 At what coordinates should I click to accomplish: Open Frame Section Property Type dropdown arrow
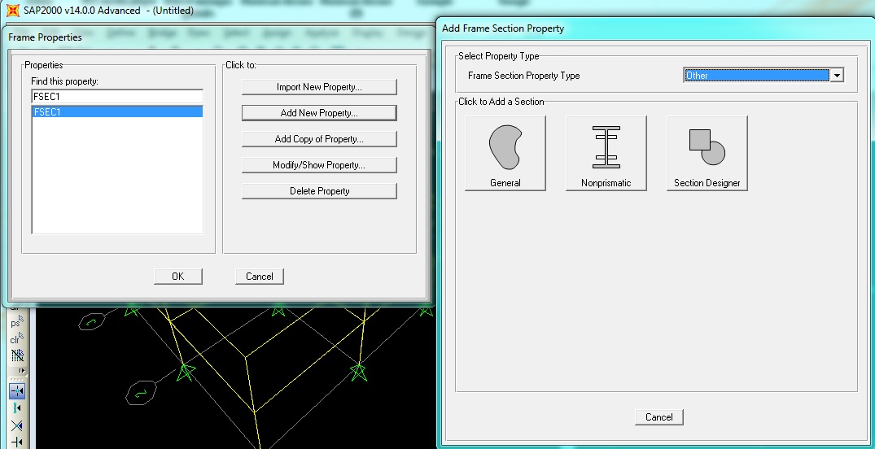coord(837,76)
